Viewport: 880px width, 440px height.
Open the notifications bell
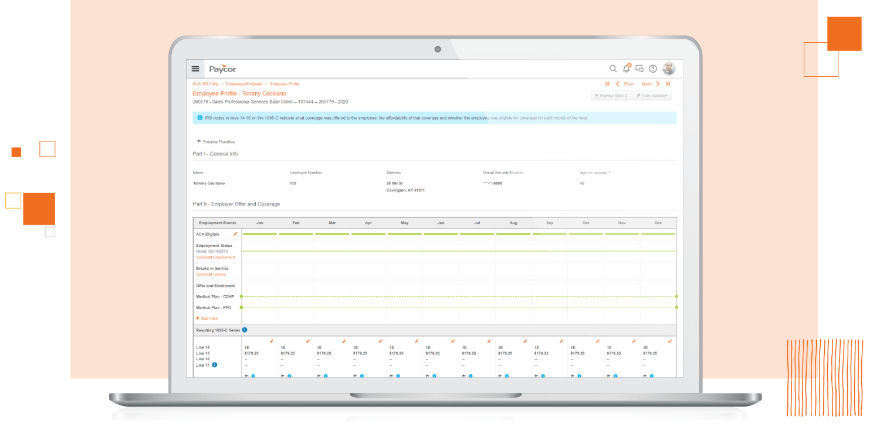pyautogui.click(x=627, y=69)
